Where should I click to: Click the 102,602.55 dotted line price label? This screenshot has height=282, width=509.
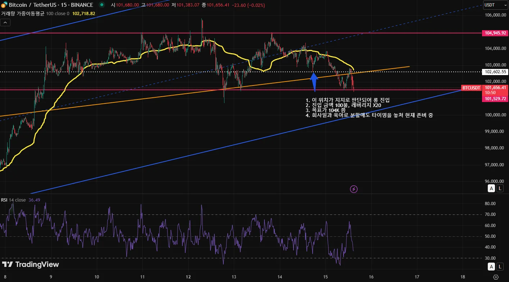click(x=496, y=72)
